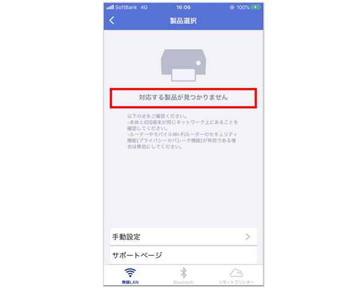Open 手動設定 chevron arrow
This screenshot has height=288, width=363.
pyautogui.click(x=247, y=237)
